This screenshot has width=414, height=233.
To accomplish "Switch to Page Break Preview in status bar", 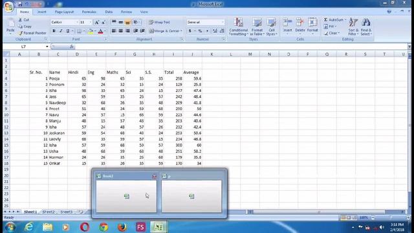I will [x=354, y=217].
